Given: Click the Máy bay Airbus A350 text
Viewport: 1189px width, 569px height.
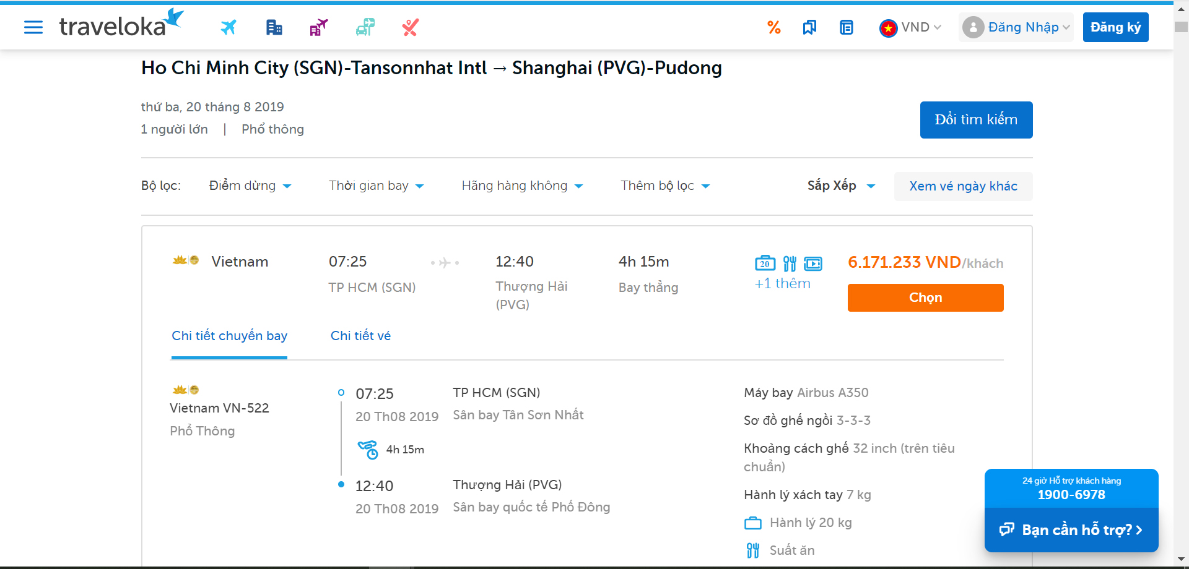Looking at the screenshot, I should coord(806,393).
